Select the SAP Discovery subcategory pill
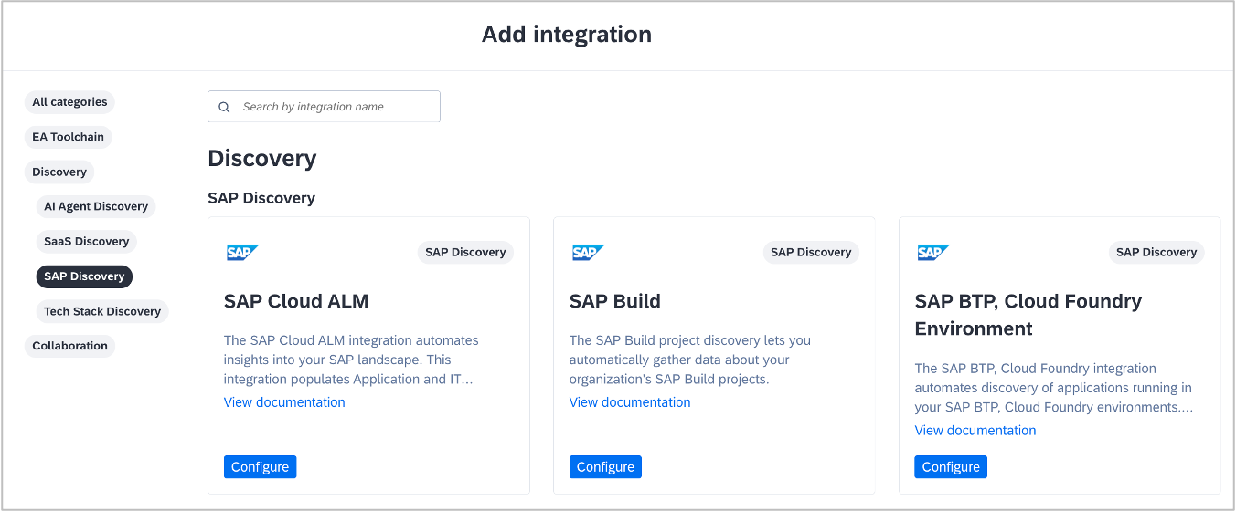Viewport: 1236px width, 511px height. 84,276
